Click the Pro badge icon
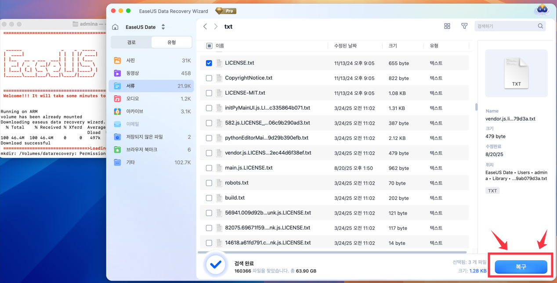Viewport: 557px width, 283px height. [226, 11]
